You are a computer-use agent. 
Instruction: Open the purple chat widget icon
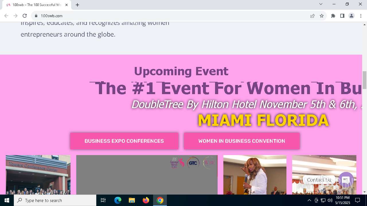click(x=346, y=180)
